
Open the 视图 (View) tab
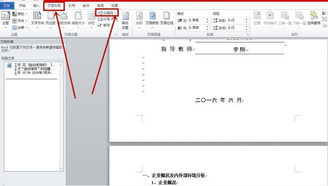[115, 6]
